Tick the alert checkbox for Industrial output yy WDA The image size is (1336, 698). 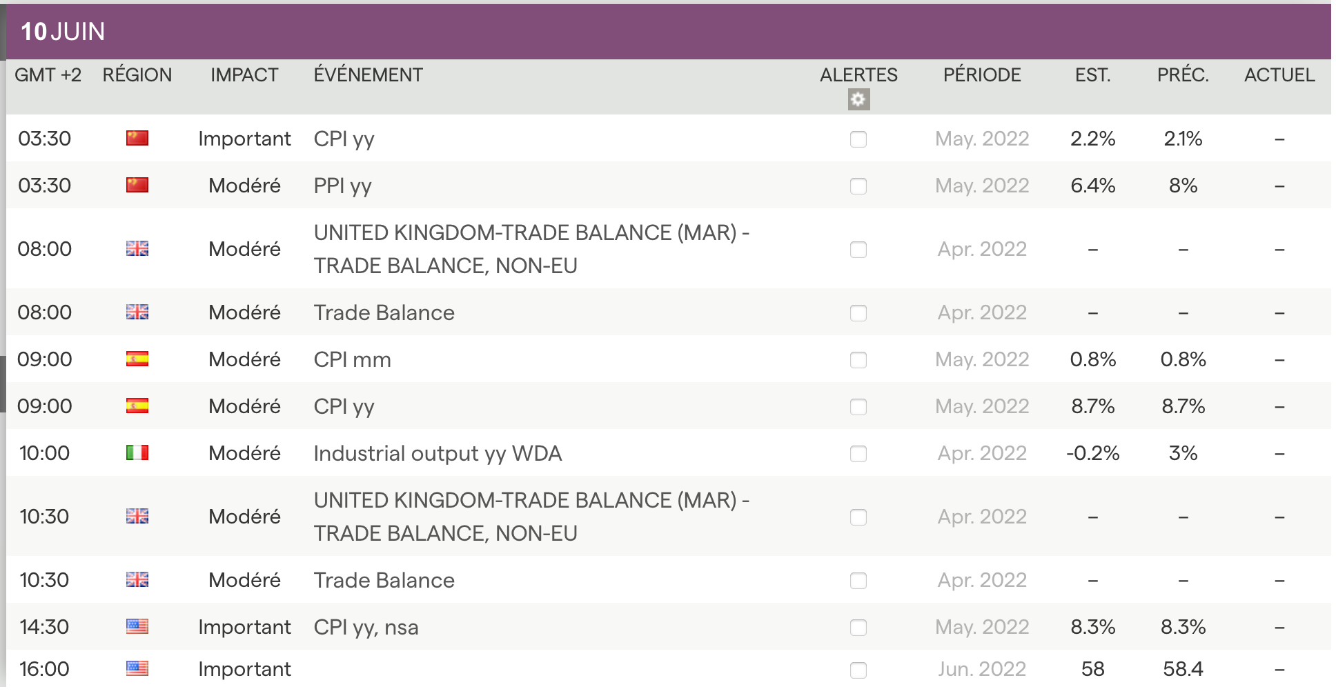tap(858, 454)
